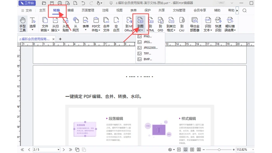Image resolution: width=272 pixels, height=153 pixels.
Task: Go to the previous page arrow
Action: pos(29,150)
